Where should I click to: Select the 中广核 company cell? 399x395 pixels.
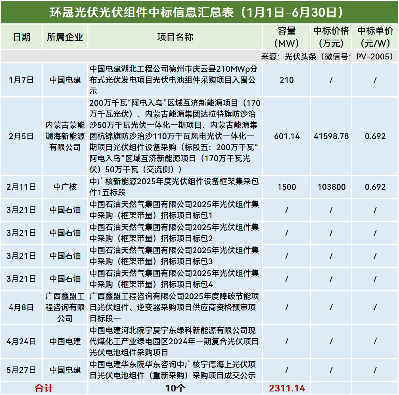click(x=65, y=187)
